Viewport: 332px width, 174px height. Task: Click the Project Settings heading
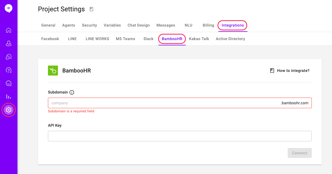click(x=62, y=9)
